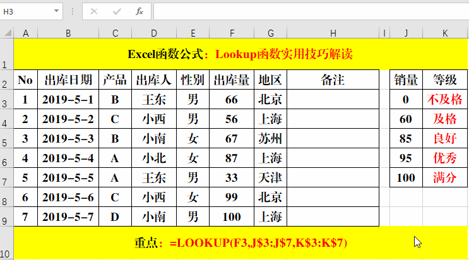Click the '满分' grade cell
This screenshot has height=260, width=469.
point(445,177)
